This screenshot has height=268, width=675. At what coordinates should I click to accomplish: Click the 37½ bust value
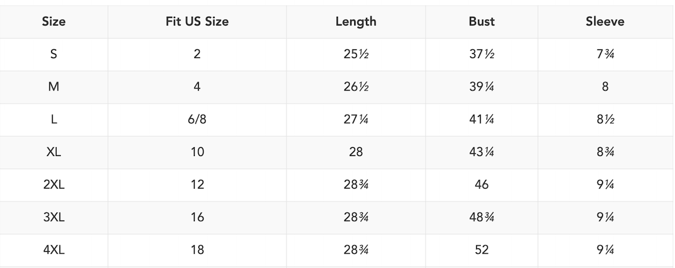(x=481, y=55)
